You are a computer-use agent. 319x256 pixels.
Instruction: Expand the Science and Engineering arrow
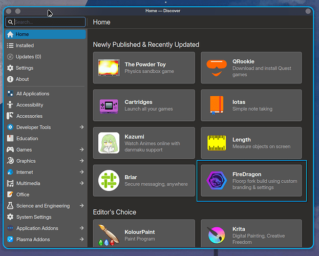pos(81,206)
